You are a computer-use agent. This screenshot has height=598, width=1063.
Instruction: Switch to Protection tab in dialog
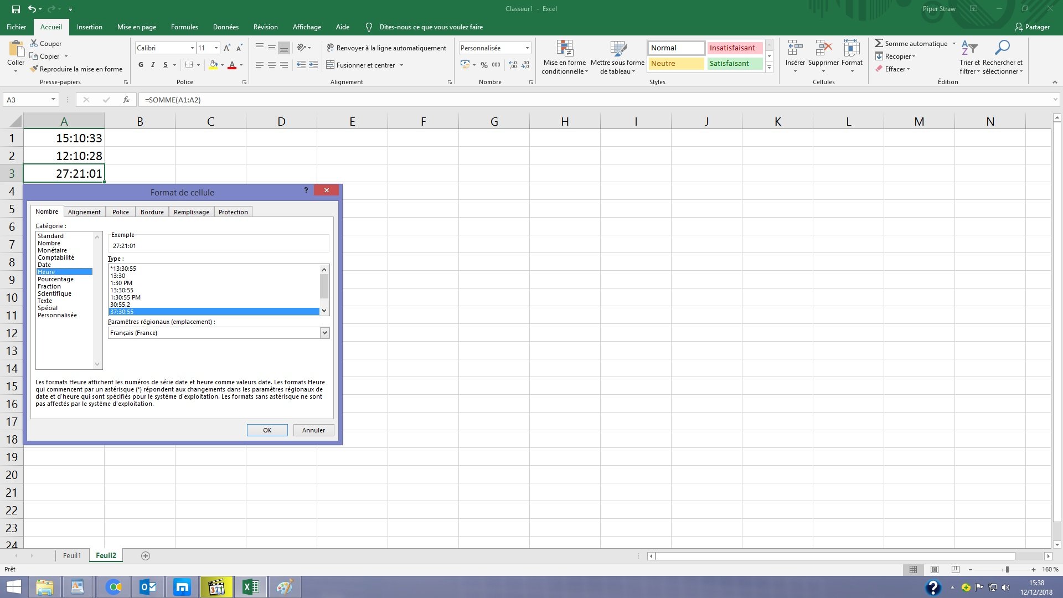pos(233,212)
